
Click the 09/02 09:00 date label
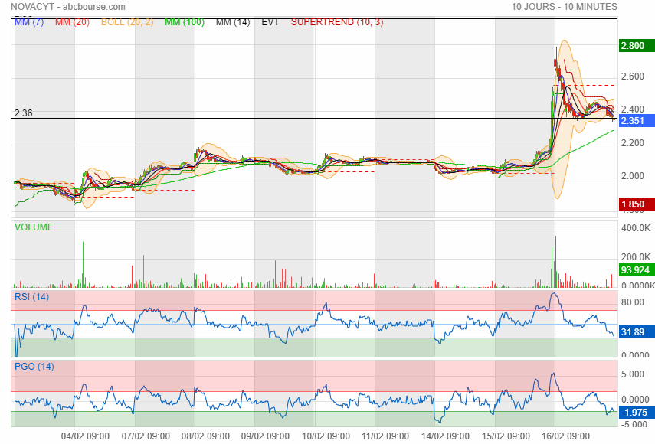click(265, 436)
